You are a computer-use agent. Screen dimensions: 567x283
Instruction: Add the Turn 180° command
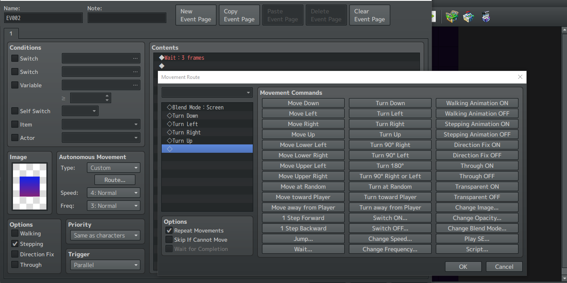[390, 166]
